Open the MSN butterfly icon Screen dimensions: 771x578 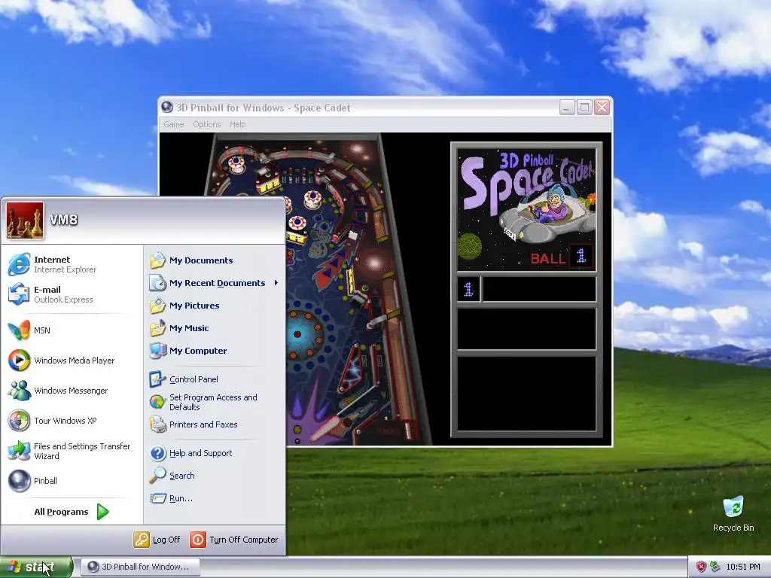[x=19, y=330]
